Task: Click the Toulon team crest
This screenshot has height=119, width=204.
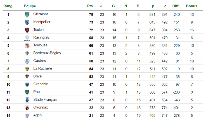Action: coord(27,30)
